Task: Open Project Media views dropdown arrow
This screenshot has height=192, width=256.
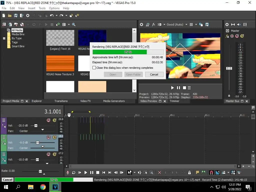Action: tap(69, 24)
